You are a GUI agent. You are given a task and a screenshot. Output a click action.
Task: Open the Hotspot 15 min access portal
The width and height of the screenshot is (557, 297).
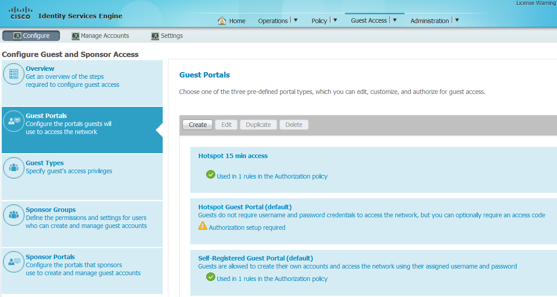[233, 156]
